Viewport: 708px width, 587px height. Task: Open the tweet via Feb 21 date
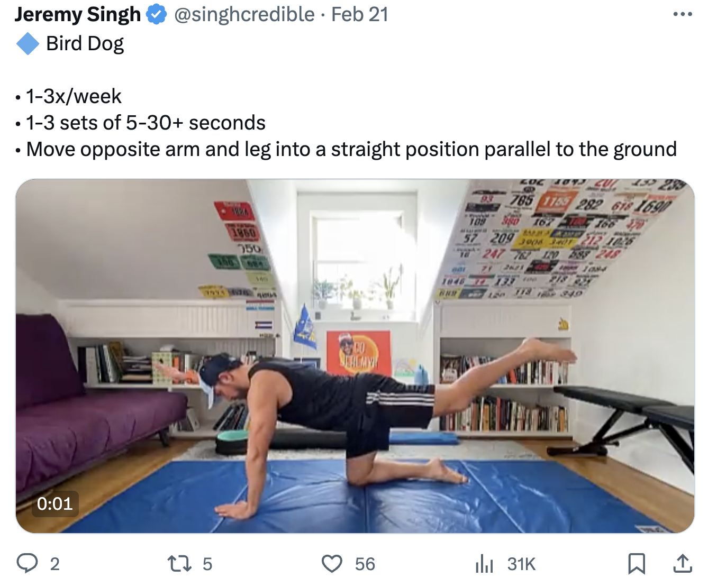point(360,14)
